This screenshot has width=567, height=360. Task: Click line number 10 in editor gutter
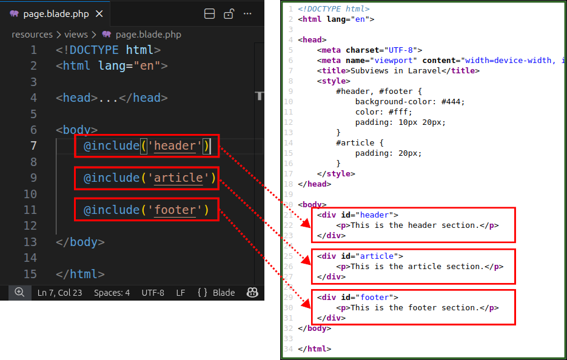[x=30, y=194]
